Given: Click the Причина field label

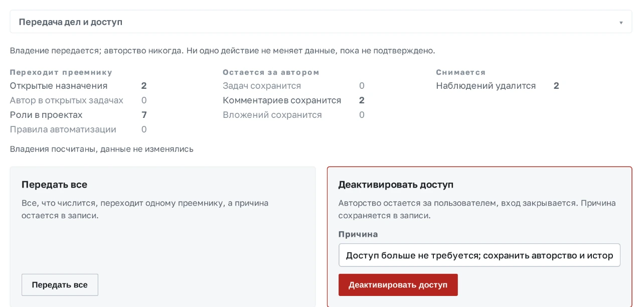Looking at the screenshot, I should coord(358,234).
